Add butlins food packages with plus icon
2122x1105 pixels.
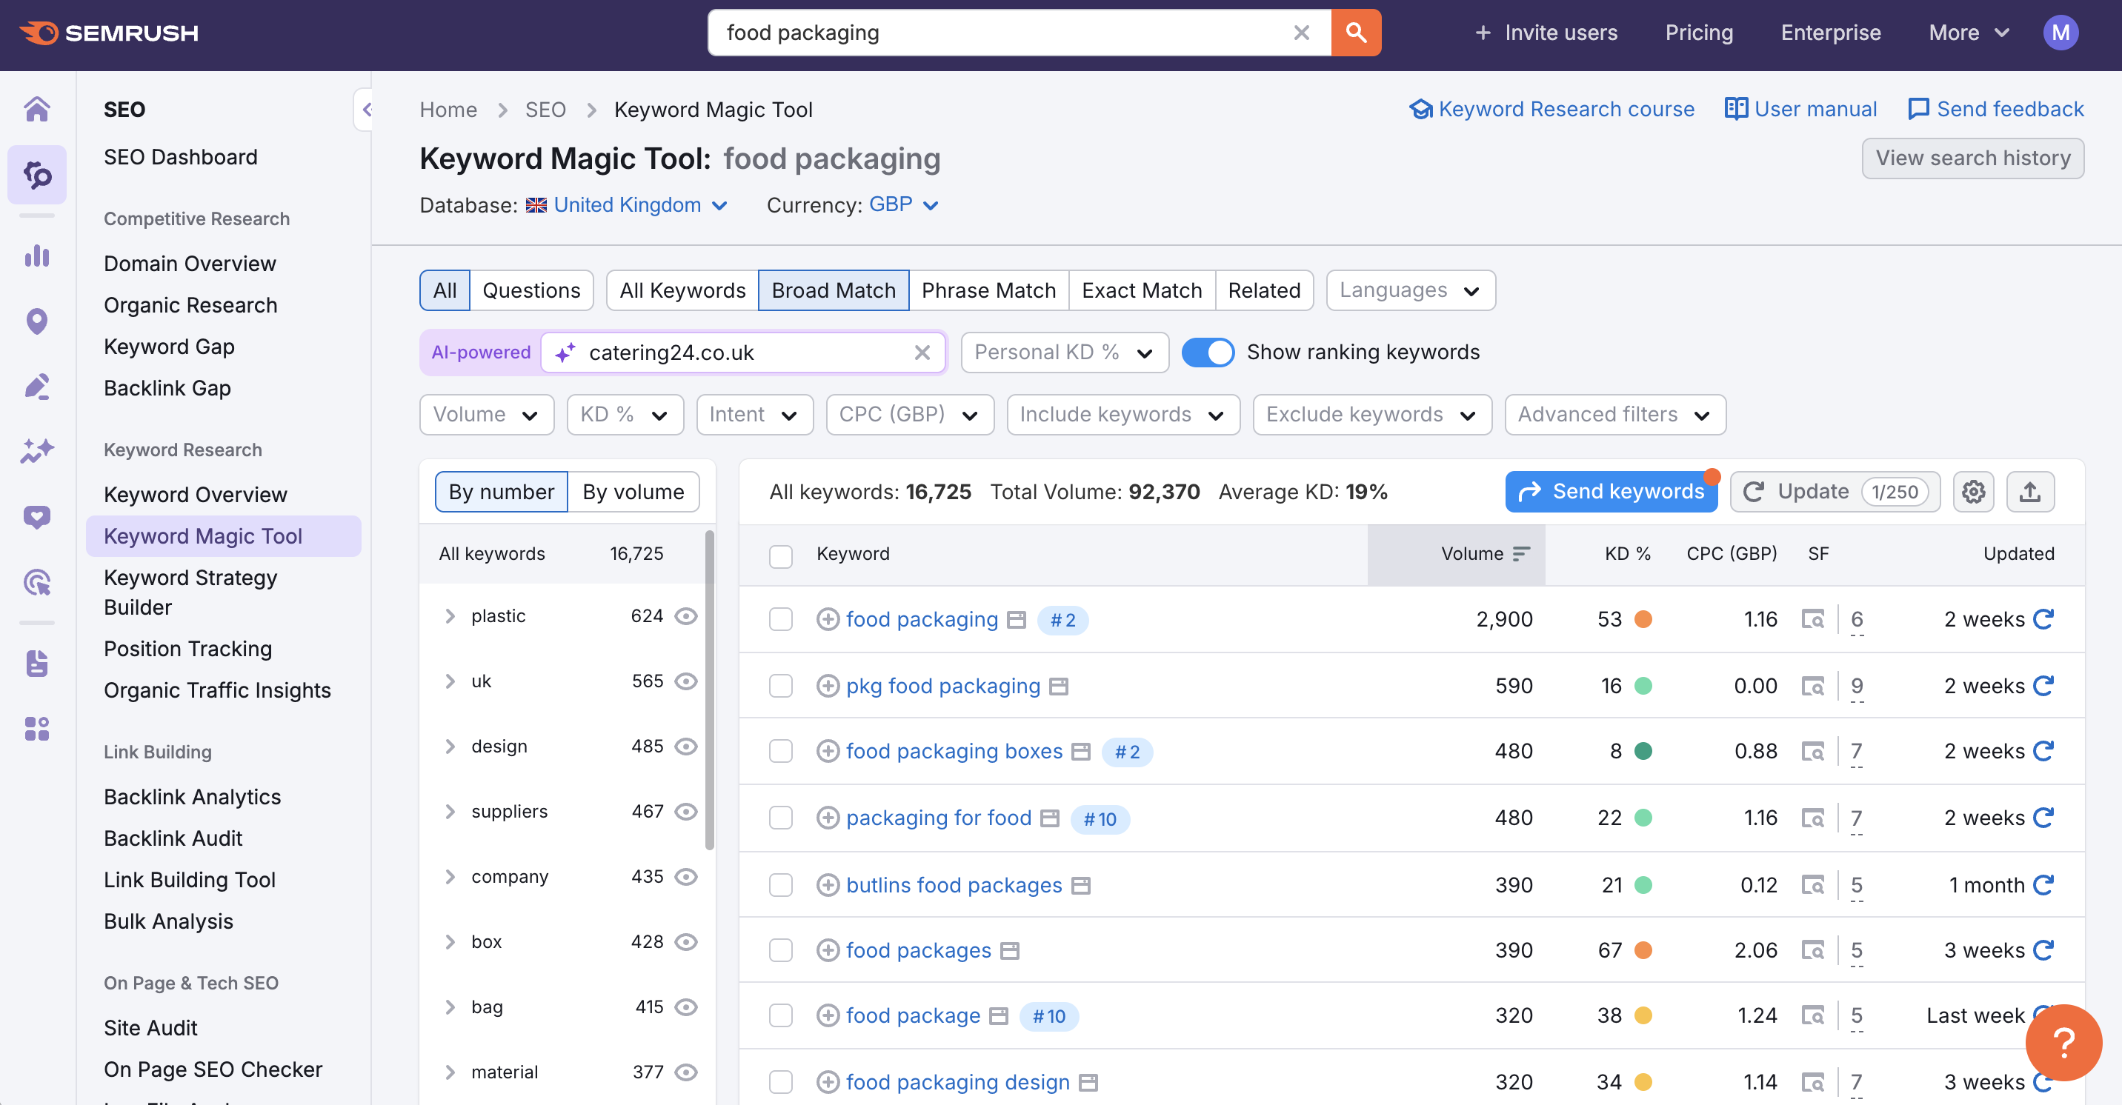(827, 885)
